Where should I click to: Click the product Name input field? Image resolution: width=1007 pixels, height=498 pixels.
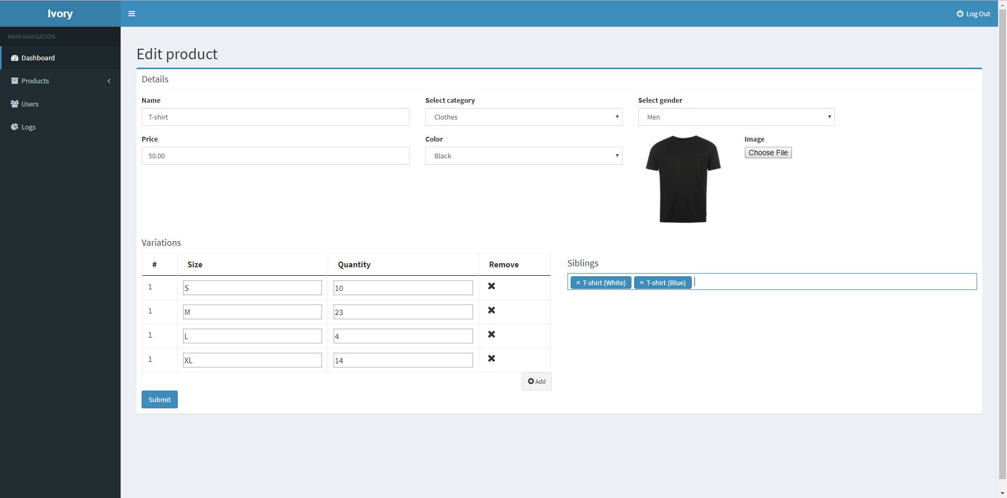[275, 117]
